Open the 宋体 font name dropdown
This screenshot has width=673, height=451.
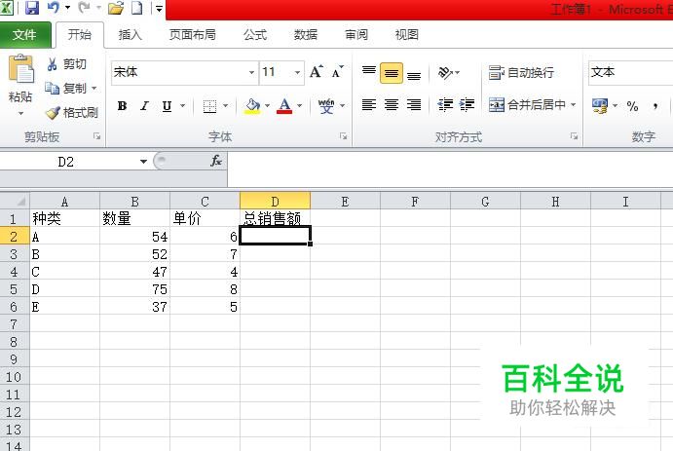(x=251, y=72)
